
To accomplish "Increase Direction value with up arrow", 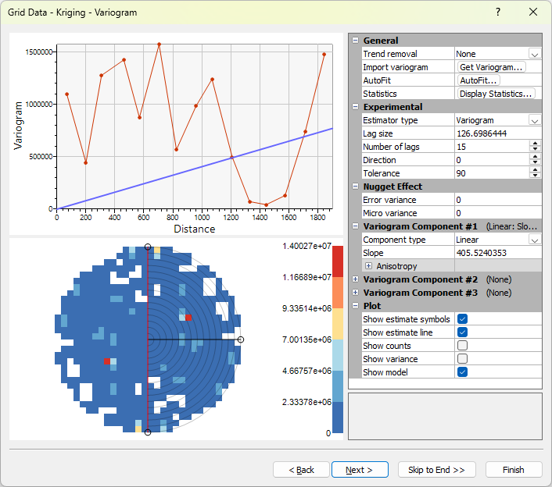I will pyautogui.click(x=535, y=157).
